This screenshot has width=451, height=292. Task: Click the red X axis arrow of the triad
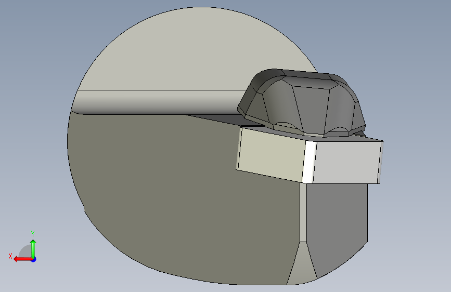pyautogui.click(x=23, y=259)
